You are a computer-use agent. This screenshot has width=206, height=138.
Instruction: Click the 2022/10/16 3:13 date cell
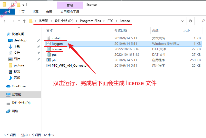point(127,54)
